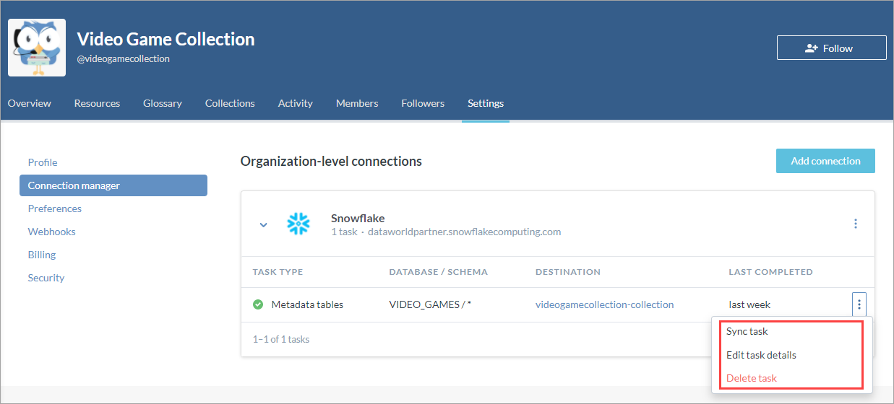This screenshot has width=894, height=404.
Task: Open the Members tab
Action: coord(357,103)
